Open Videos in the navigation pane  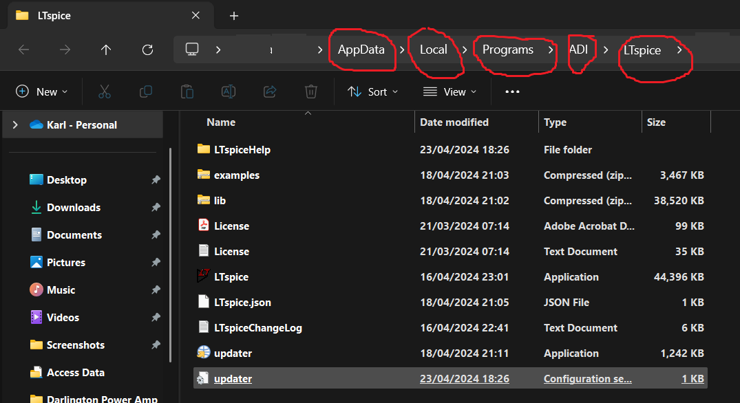[63, 317]
